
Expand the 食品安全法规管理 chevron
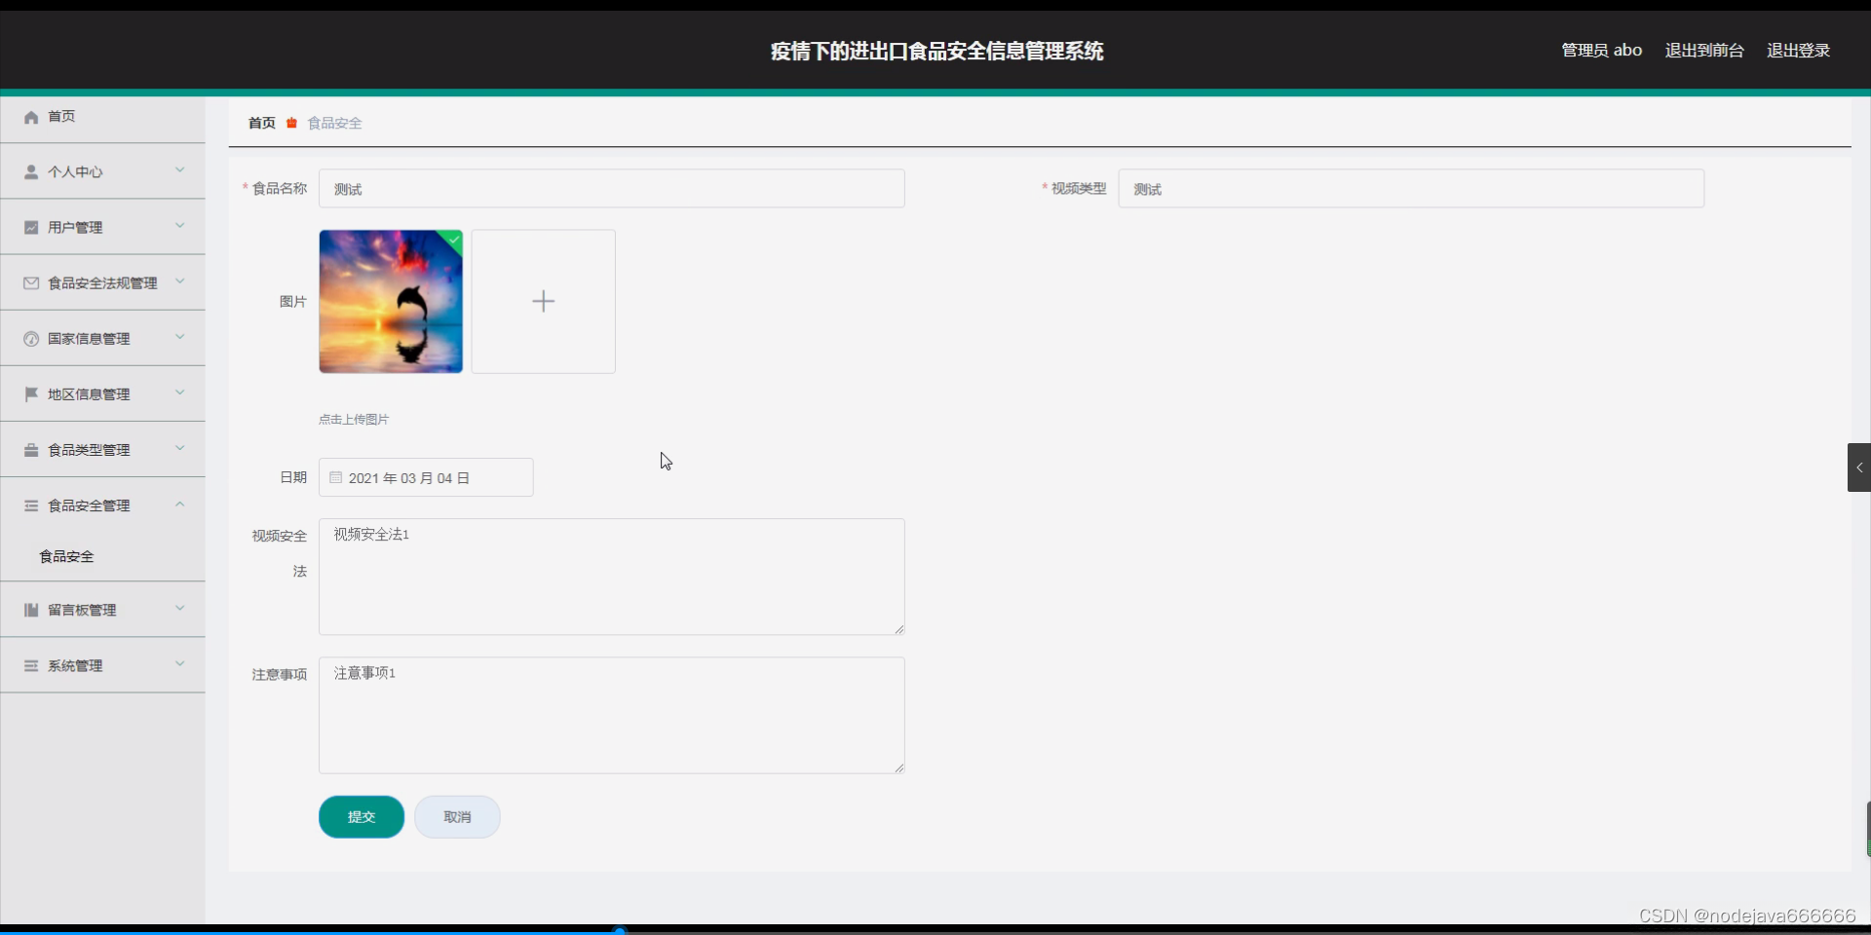coord(180,281)
